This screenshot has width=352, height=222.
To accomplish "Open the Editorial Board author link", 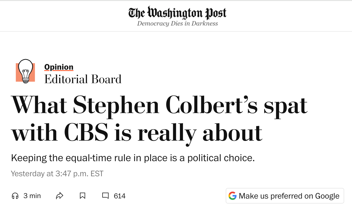I will tap(83, 79).
